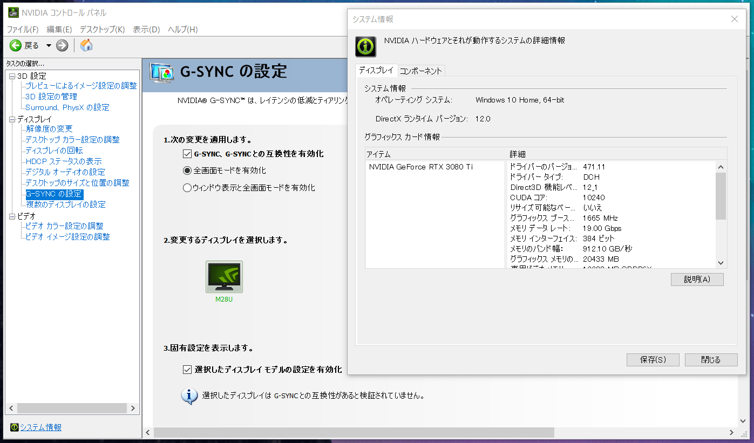The height and width of the screenshot is (443, 754).
Task: Open the Back button history dropdown arrow
Action: tap(49, 45)
